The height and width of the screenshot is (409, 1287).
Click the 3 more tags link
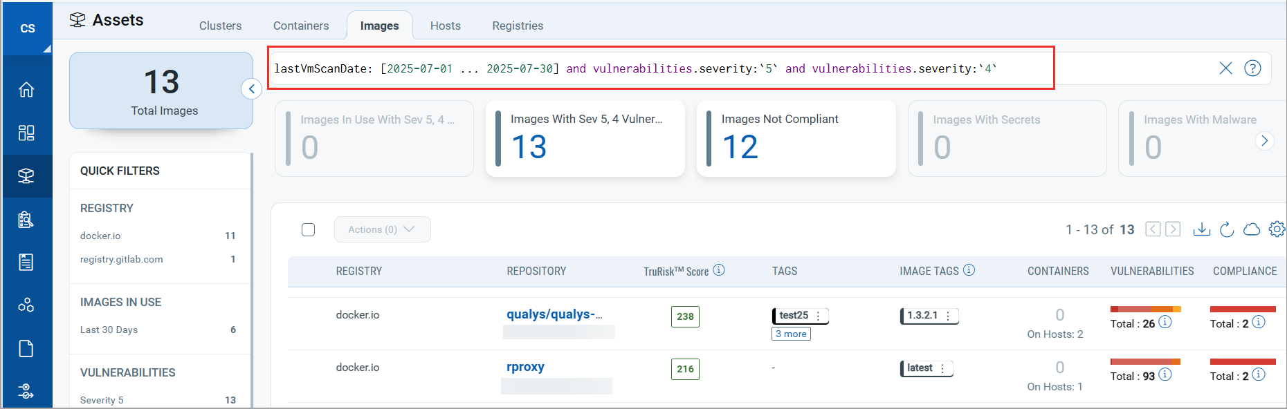[x=791, y=334]
